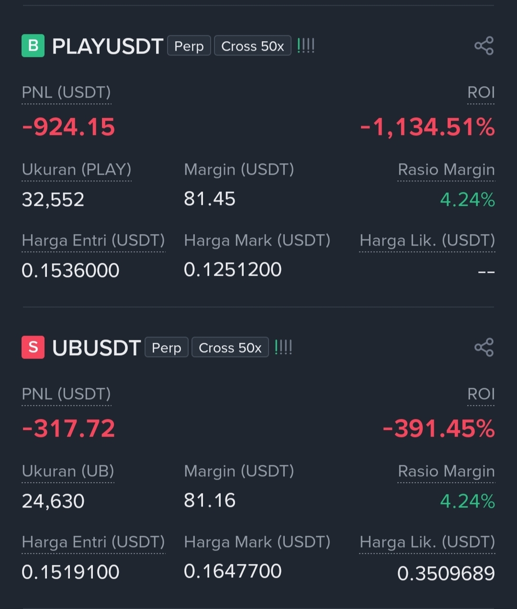
Task: Open the UBUSDT Perp tag
Action: 167,348
